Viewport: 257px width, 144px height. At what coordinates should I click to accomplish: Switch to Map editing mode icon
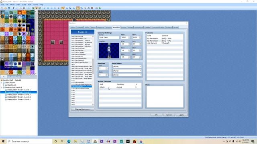click(x=33, y=8)
